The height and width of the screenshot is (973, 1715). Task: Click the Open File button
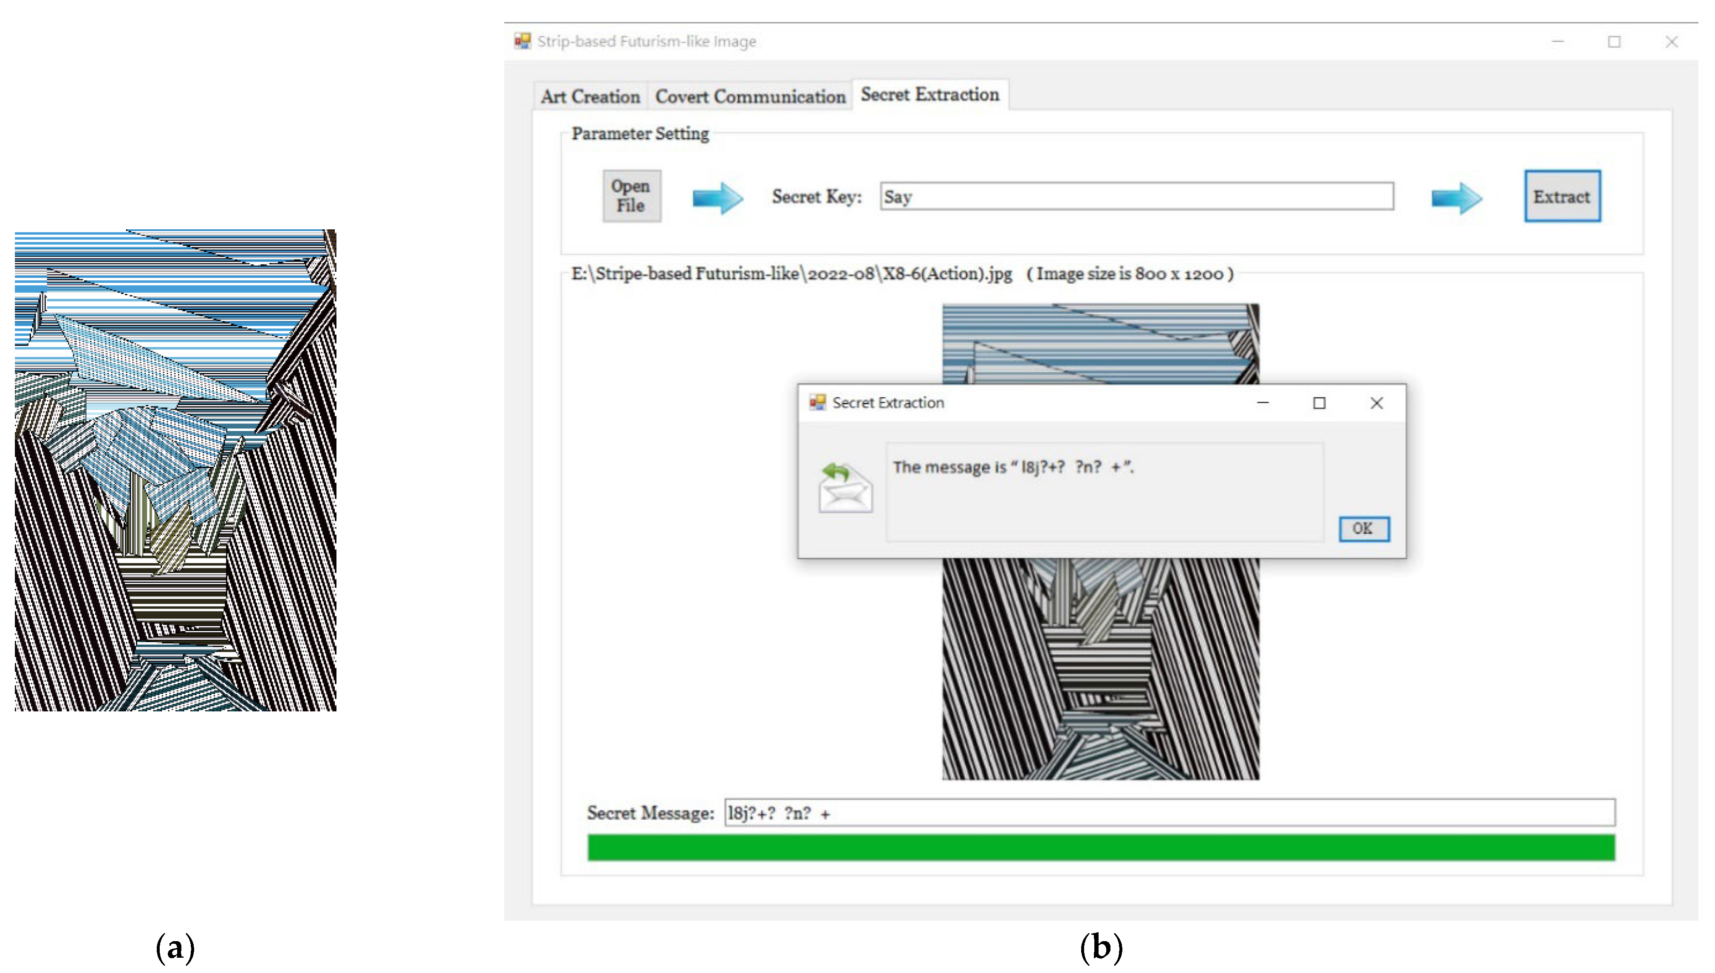[631, 196]
